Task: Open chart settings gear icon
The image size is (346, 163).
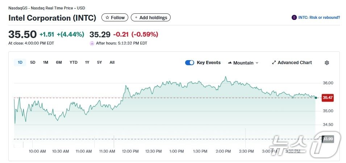Action: coord(327,63)
